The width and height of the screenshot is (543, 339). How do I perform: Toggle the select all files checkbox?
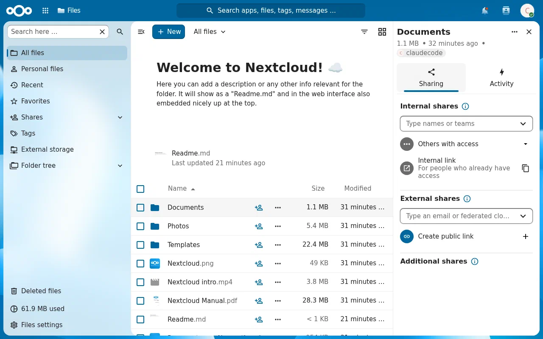point(140,189)
